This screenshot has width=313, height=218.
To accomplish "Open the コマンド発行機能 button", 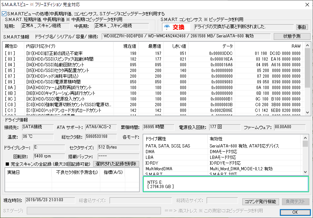I will (x=260, y=202).
